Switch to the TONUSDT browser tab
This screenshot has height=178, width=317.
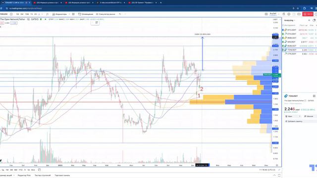click(16, 2)
